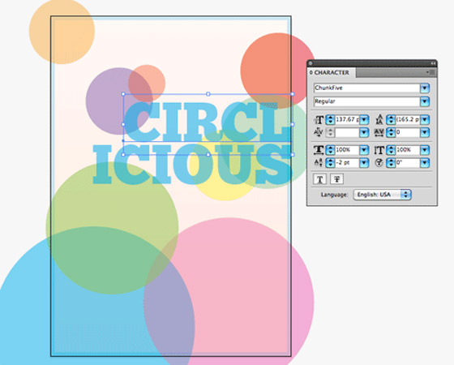This screenshot has width=454, height=365.
Task: Click the ChunkFive font name field
Action: 366,88
